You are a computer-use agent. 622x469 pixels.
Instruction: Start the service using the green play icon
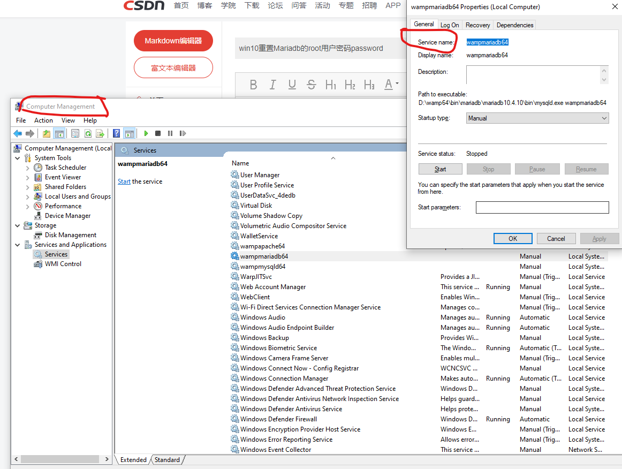pos(146,133)
